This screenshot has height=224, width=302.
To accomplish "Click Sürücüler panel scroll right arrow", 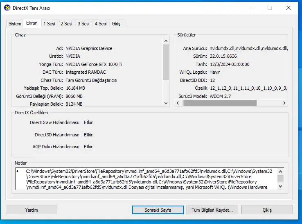I will (284, 103).
